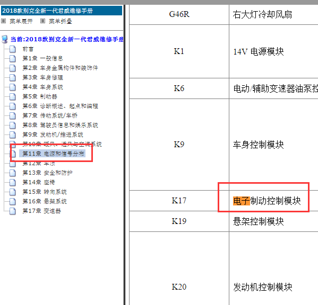Open 第1章 一般信息

pyautogui.click(x=42, y=58)
